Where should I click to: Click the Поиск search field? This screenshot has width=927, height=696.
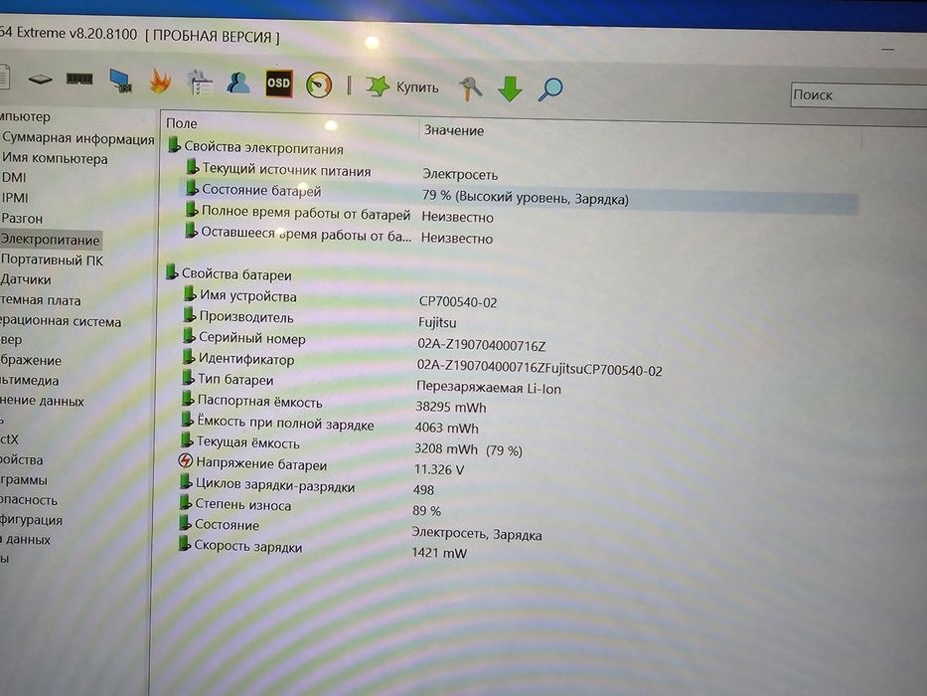[x=858, y=95]
